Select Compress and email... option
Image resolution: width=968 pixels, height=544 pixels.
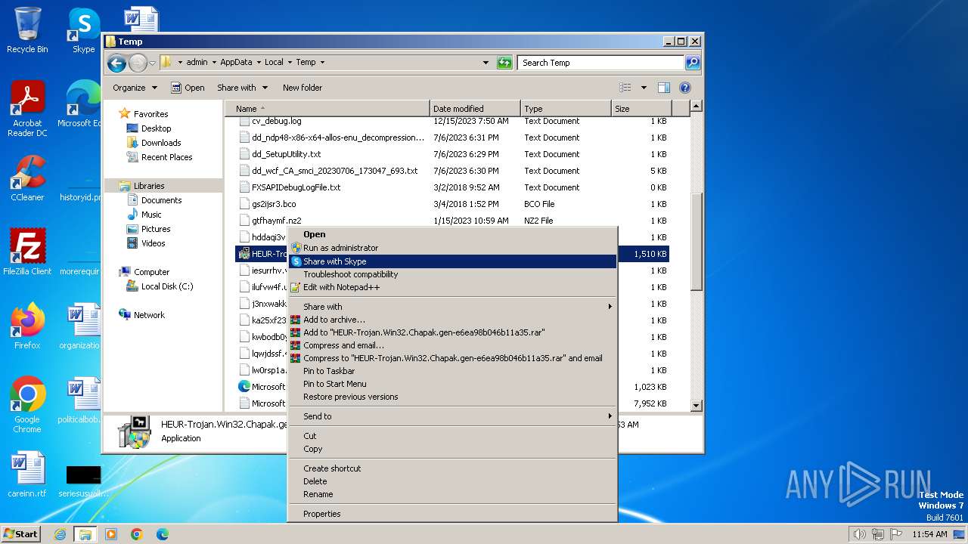(x=453, y=345)
